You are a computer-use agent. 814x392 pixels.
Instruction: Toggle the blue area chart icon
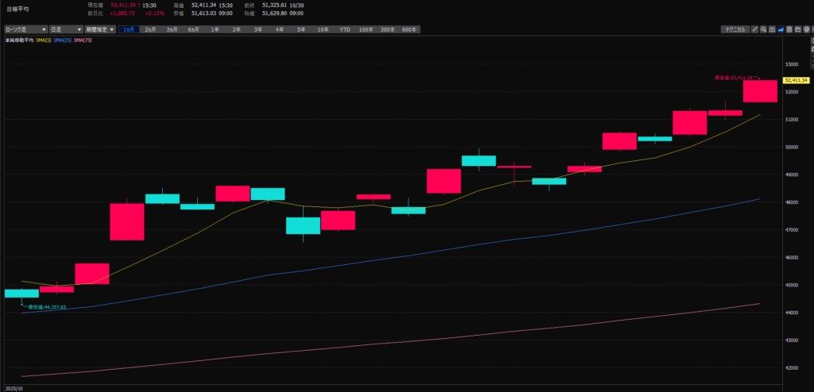pyautogui.click(x=781, y=29)
